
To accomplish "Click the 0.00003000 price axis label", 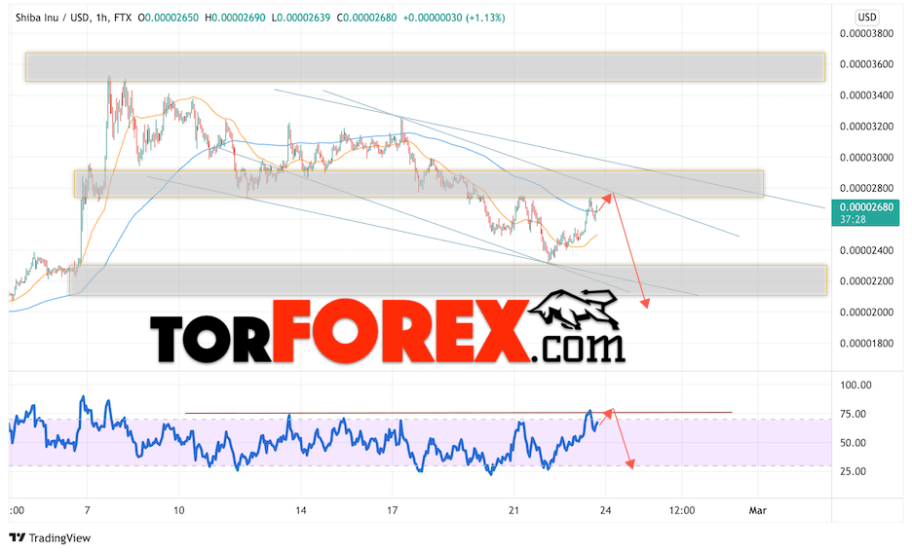I will coord(866,158).
